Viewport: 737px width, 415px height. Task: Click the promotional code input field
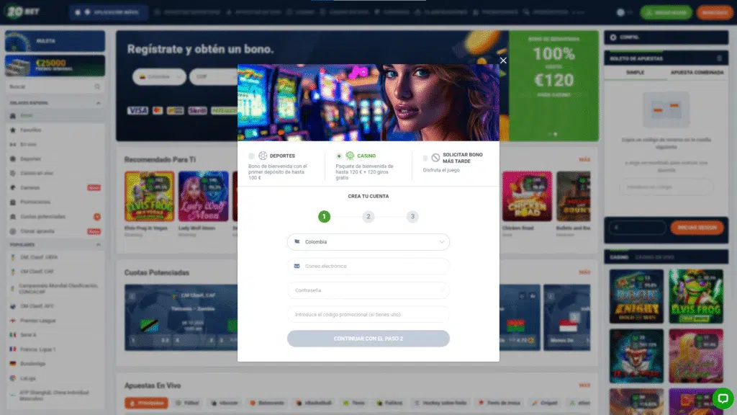click(368, 314)
